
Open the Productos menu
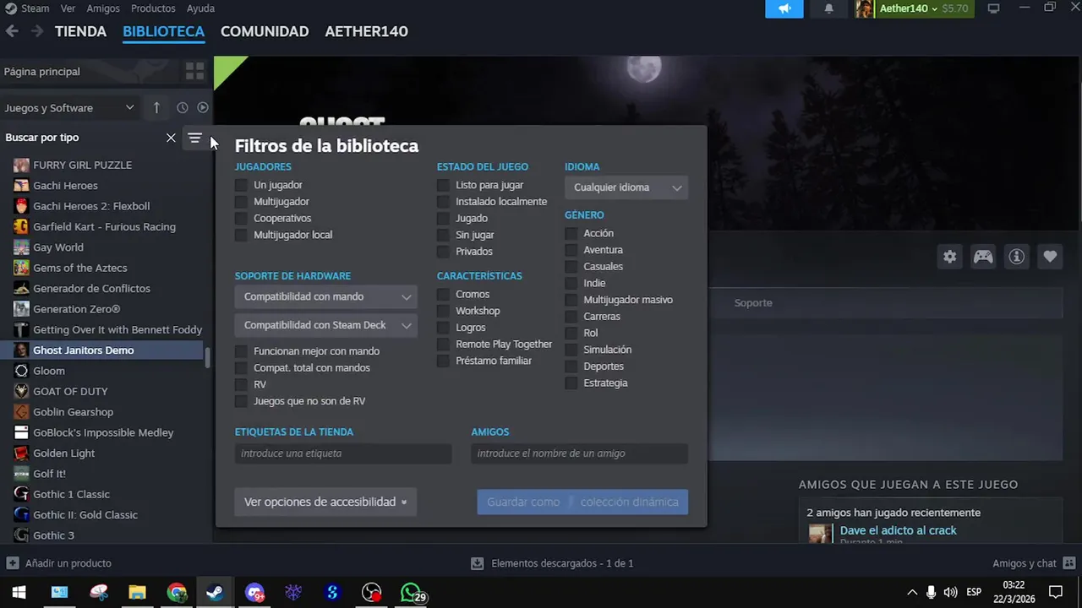153,8
